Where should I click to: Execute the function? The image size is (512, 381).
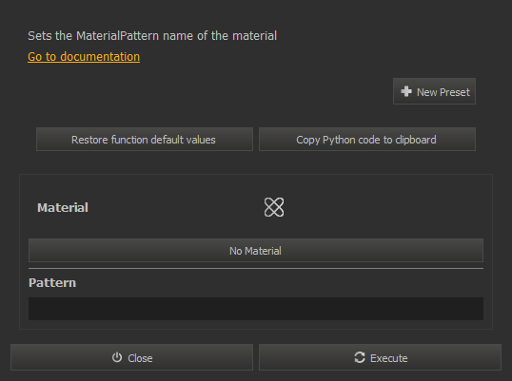(380, 357)
